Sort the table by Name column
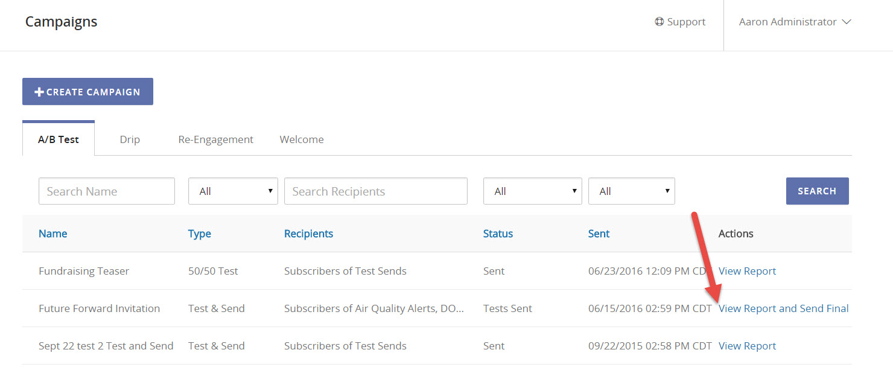Screen dimensions: 893x373 click(53, 234)
